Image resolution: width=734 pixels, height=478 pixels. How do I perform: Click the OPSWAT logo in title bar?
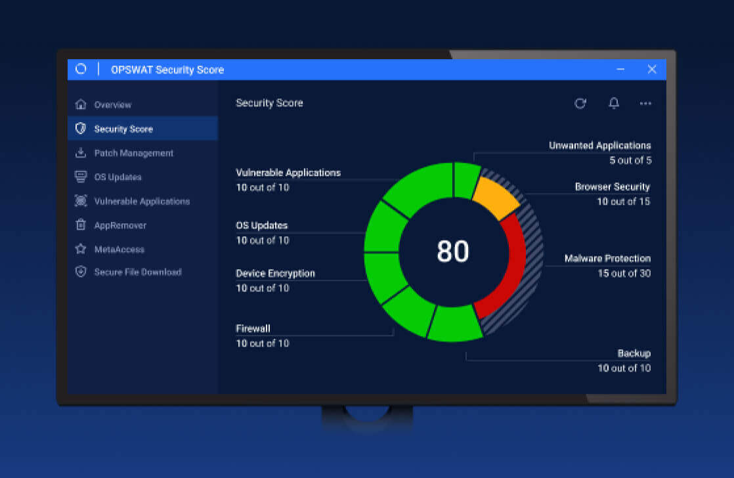click(x=81, y=69)
